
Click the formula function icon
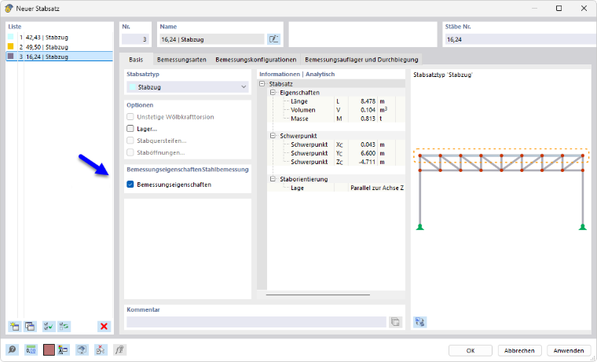[x=119, y=349]
